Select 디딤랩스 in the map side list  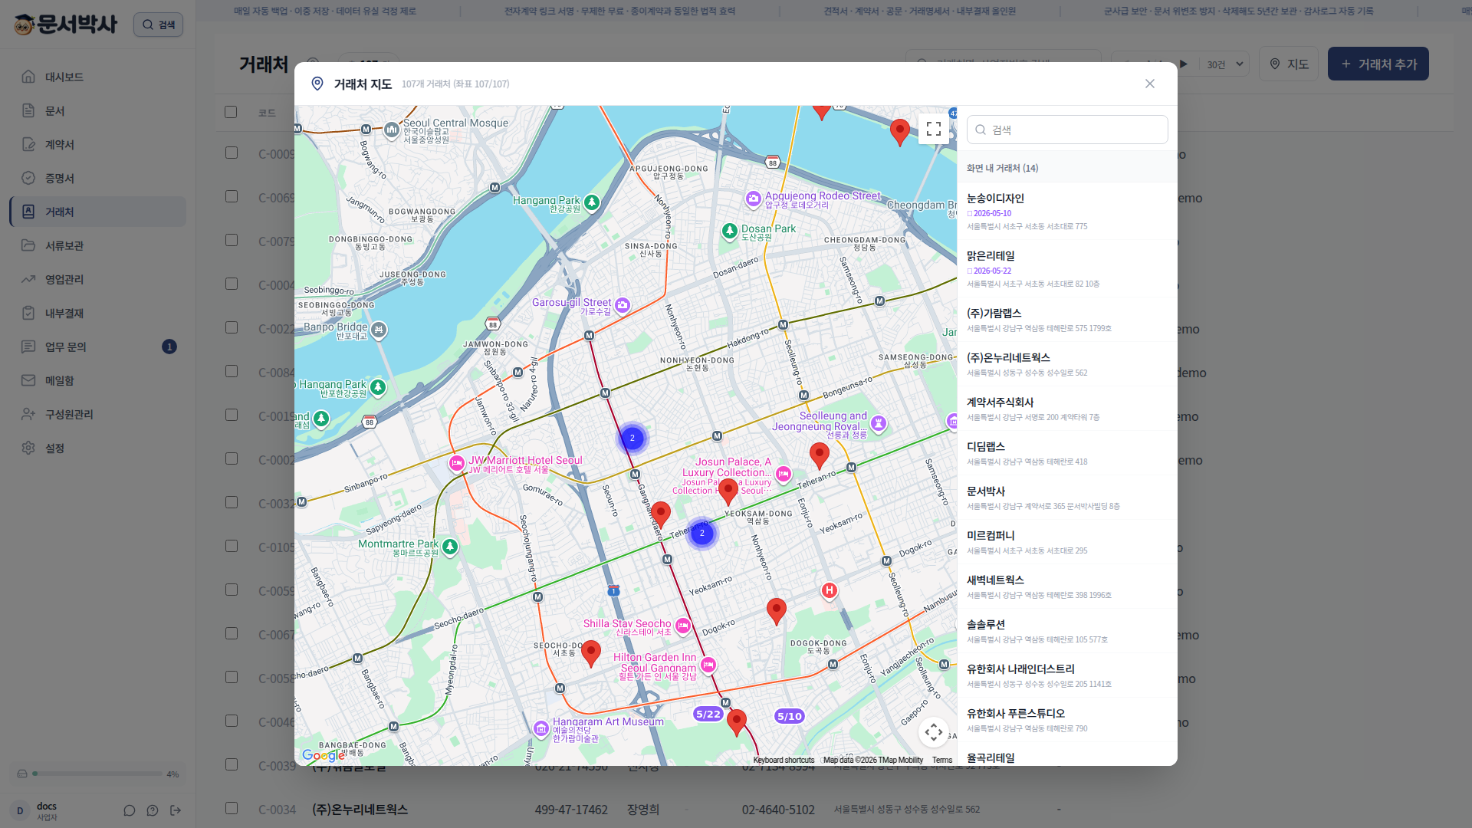tap(1067, 453)
